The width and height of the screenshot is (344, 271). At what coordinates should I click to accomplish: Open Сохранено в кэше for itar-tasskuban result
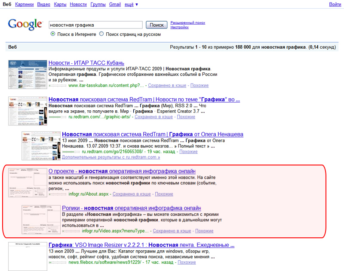167,86
